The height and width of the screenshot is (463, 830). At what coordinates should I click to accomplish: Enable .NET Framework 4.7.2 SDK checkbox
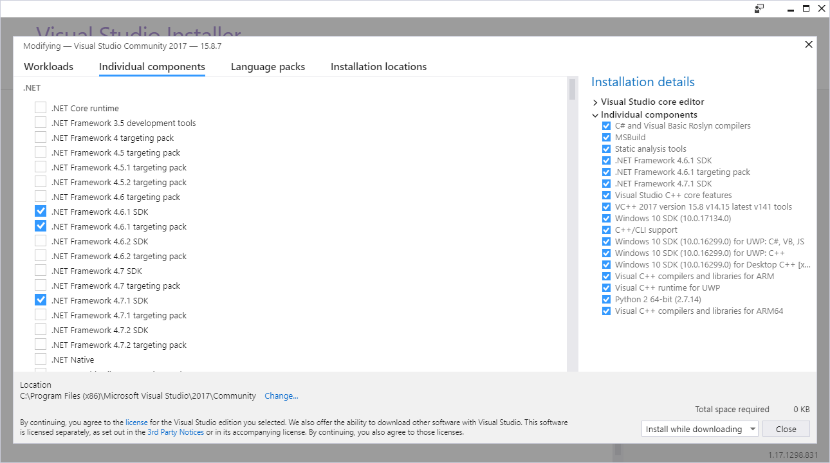tap(41, 330)
